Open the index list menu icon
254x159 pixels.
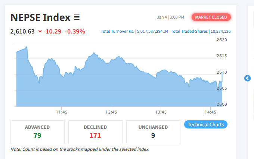[77, 17]
